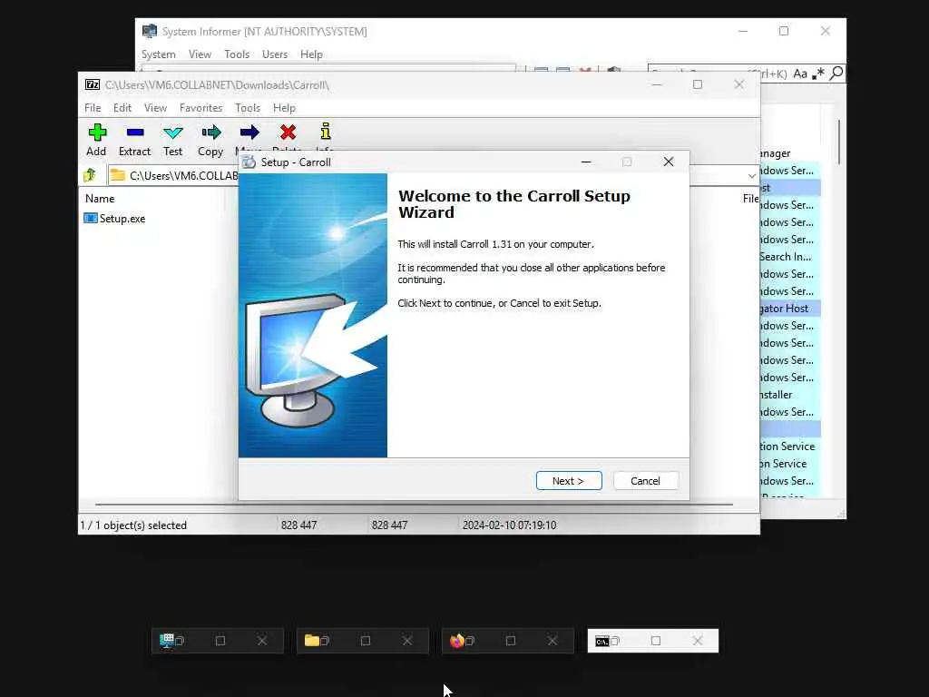
Task: Maximize the 7-Zip file manager window
Action: 698,84
